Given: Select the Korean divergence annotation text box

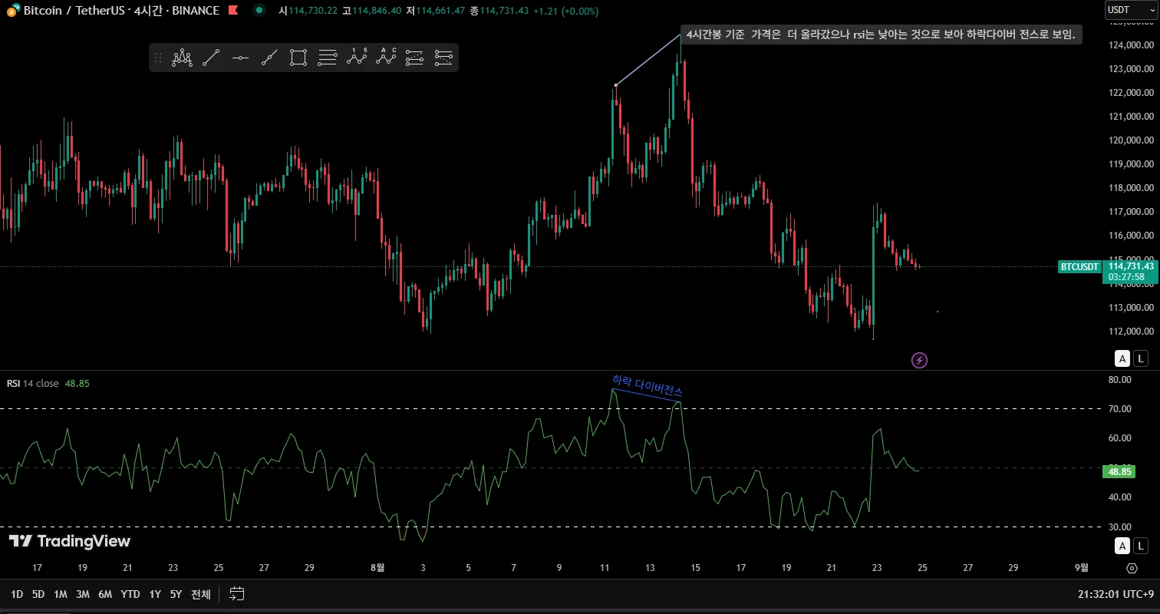Looking at the screenshot, I should 882,35.
